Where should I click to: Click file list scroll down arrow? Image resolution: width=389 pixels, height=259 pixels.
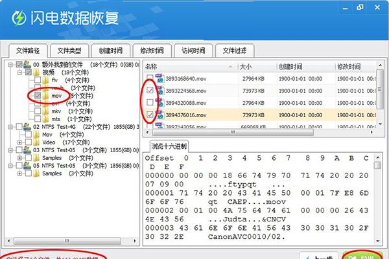click(380, 124)
